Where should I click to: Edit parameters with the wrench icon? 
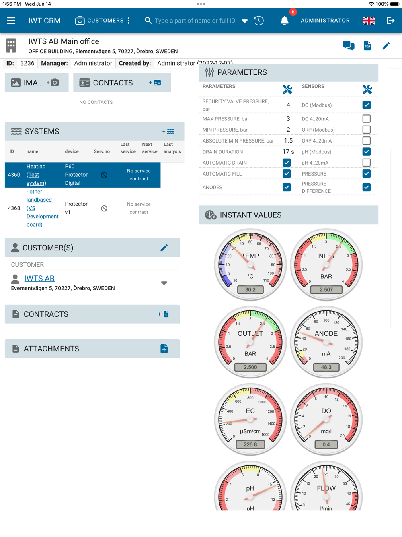[287, 89]
